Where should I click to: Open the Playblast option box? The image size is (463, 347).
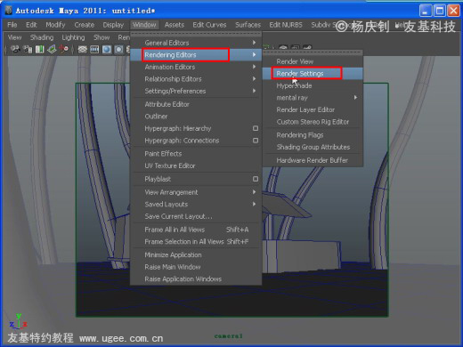[x=256, y=179]
